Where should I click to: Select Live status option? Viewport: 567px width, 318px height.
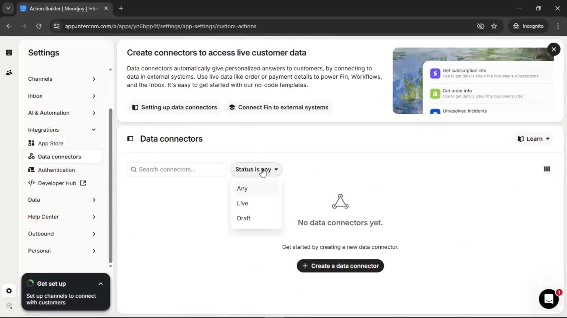256,203
